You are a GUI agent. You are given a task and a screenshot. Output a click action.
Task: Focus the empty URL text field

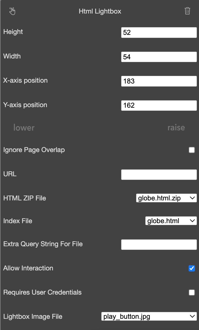tap(159, 175)
